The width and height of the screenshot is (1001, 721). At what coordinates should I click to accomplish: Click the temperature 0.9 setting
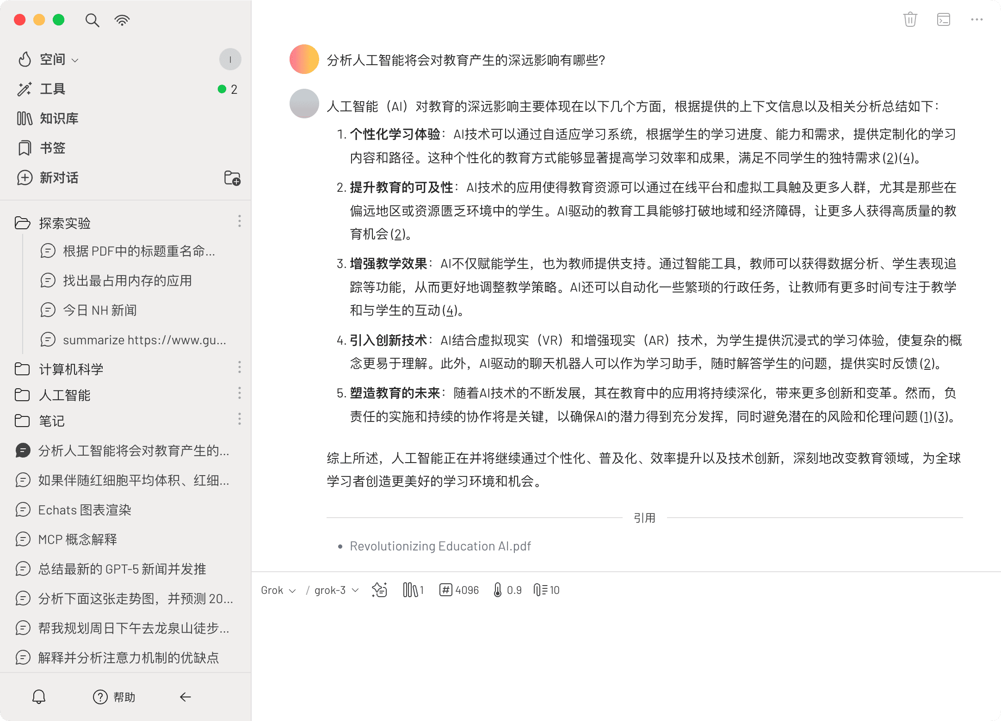(507, 590)
